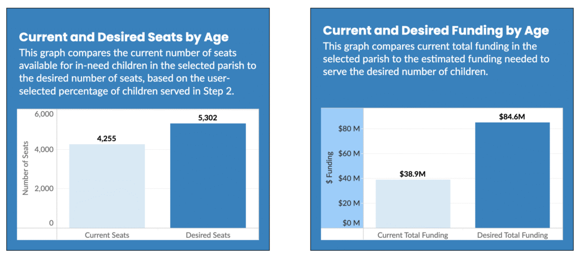Image resolution: width=579 pixels, height=257 pixels.
Task: Click the "Number of Seats" axis title
Action: coord(25,169)
